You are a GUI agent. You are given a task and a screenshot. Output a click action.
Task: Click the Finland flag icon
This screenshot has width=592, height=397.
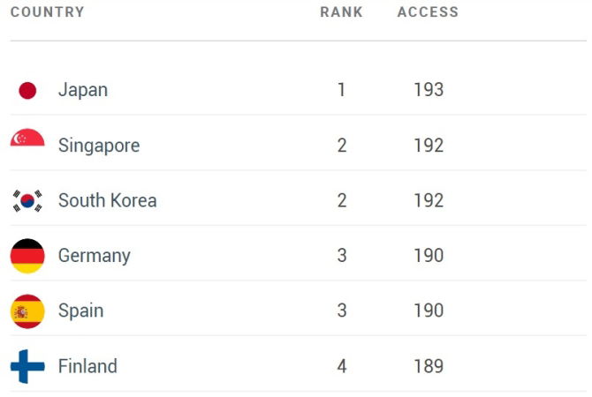tap(27, 366)
